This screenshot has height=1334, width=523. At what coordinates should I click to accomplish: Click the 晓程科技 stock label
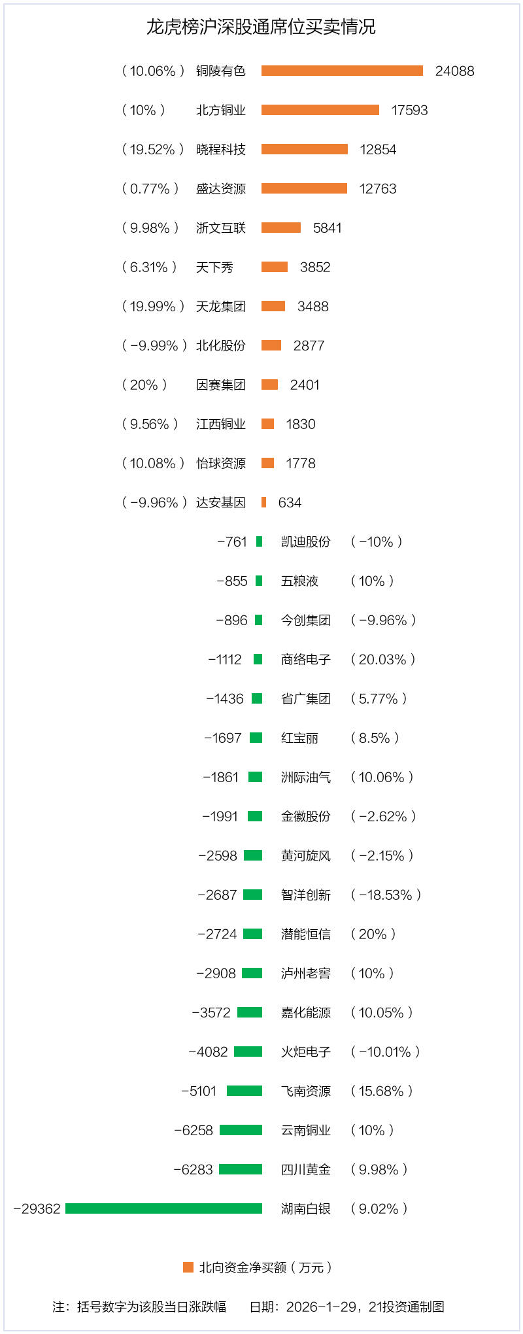221,149
